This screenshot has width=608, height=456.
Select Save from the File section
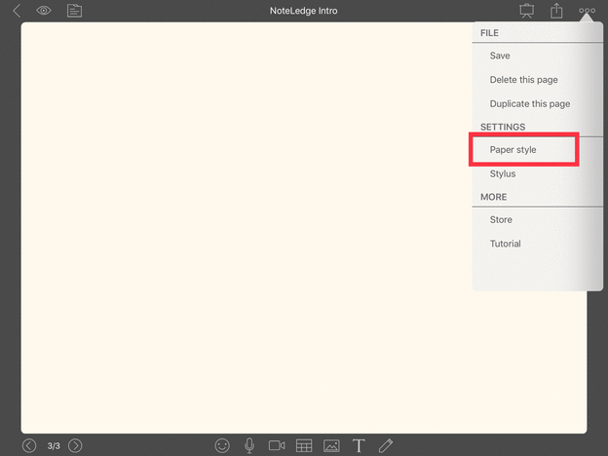coord(500,57)
